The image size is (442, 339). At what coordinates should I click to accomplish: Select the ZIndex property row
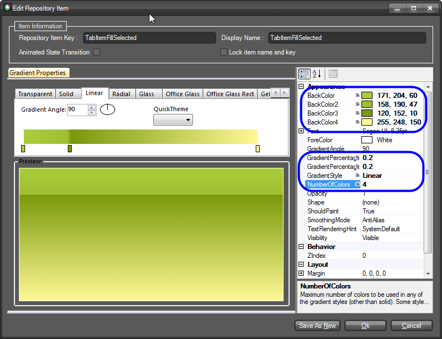pyautogui.click(x=364, y=256)
